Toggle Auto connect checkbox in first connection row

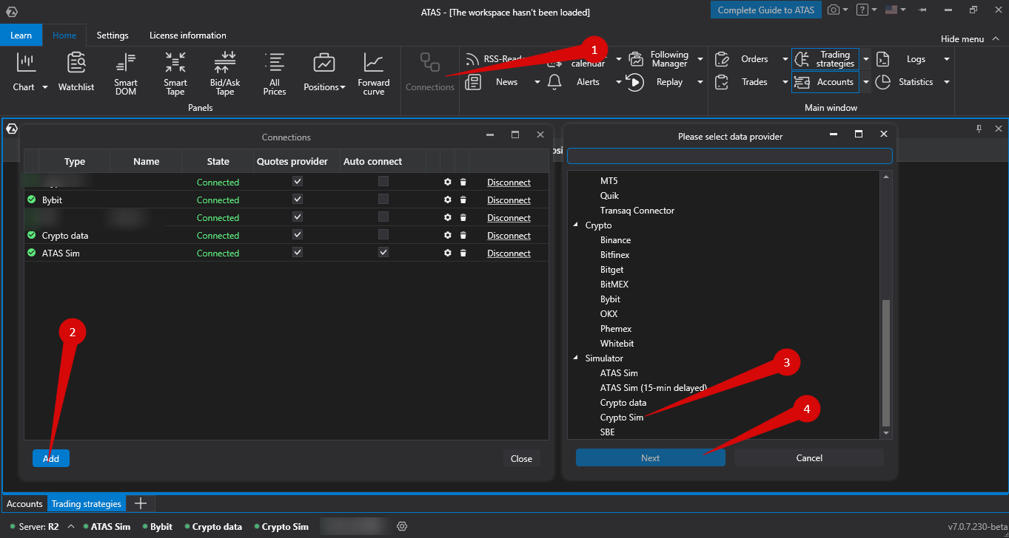(383, 182)
